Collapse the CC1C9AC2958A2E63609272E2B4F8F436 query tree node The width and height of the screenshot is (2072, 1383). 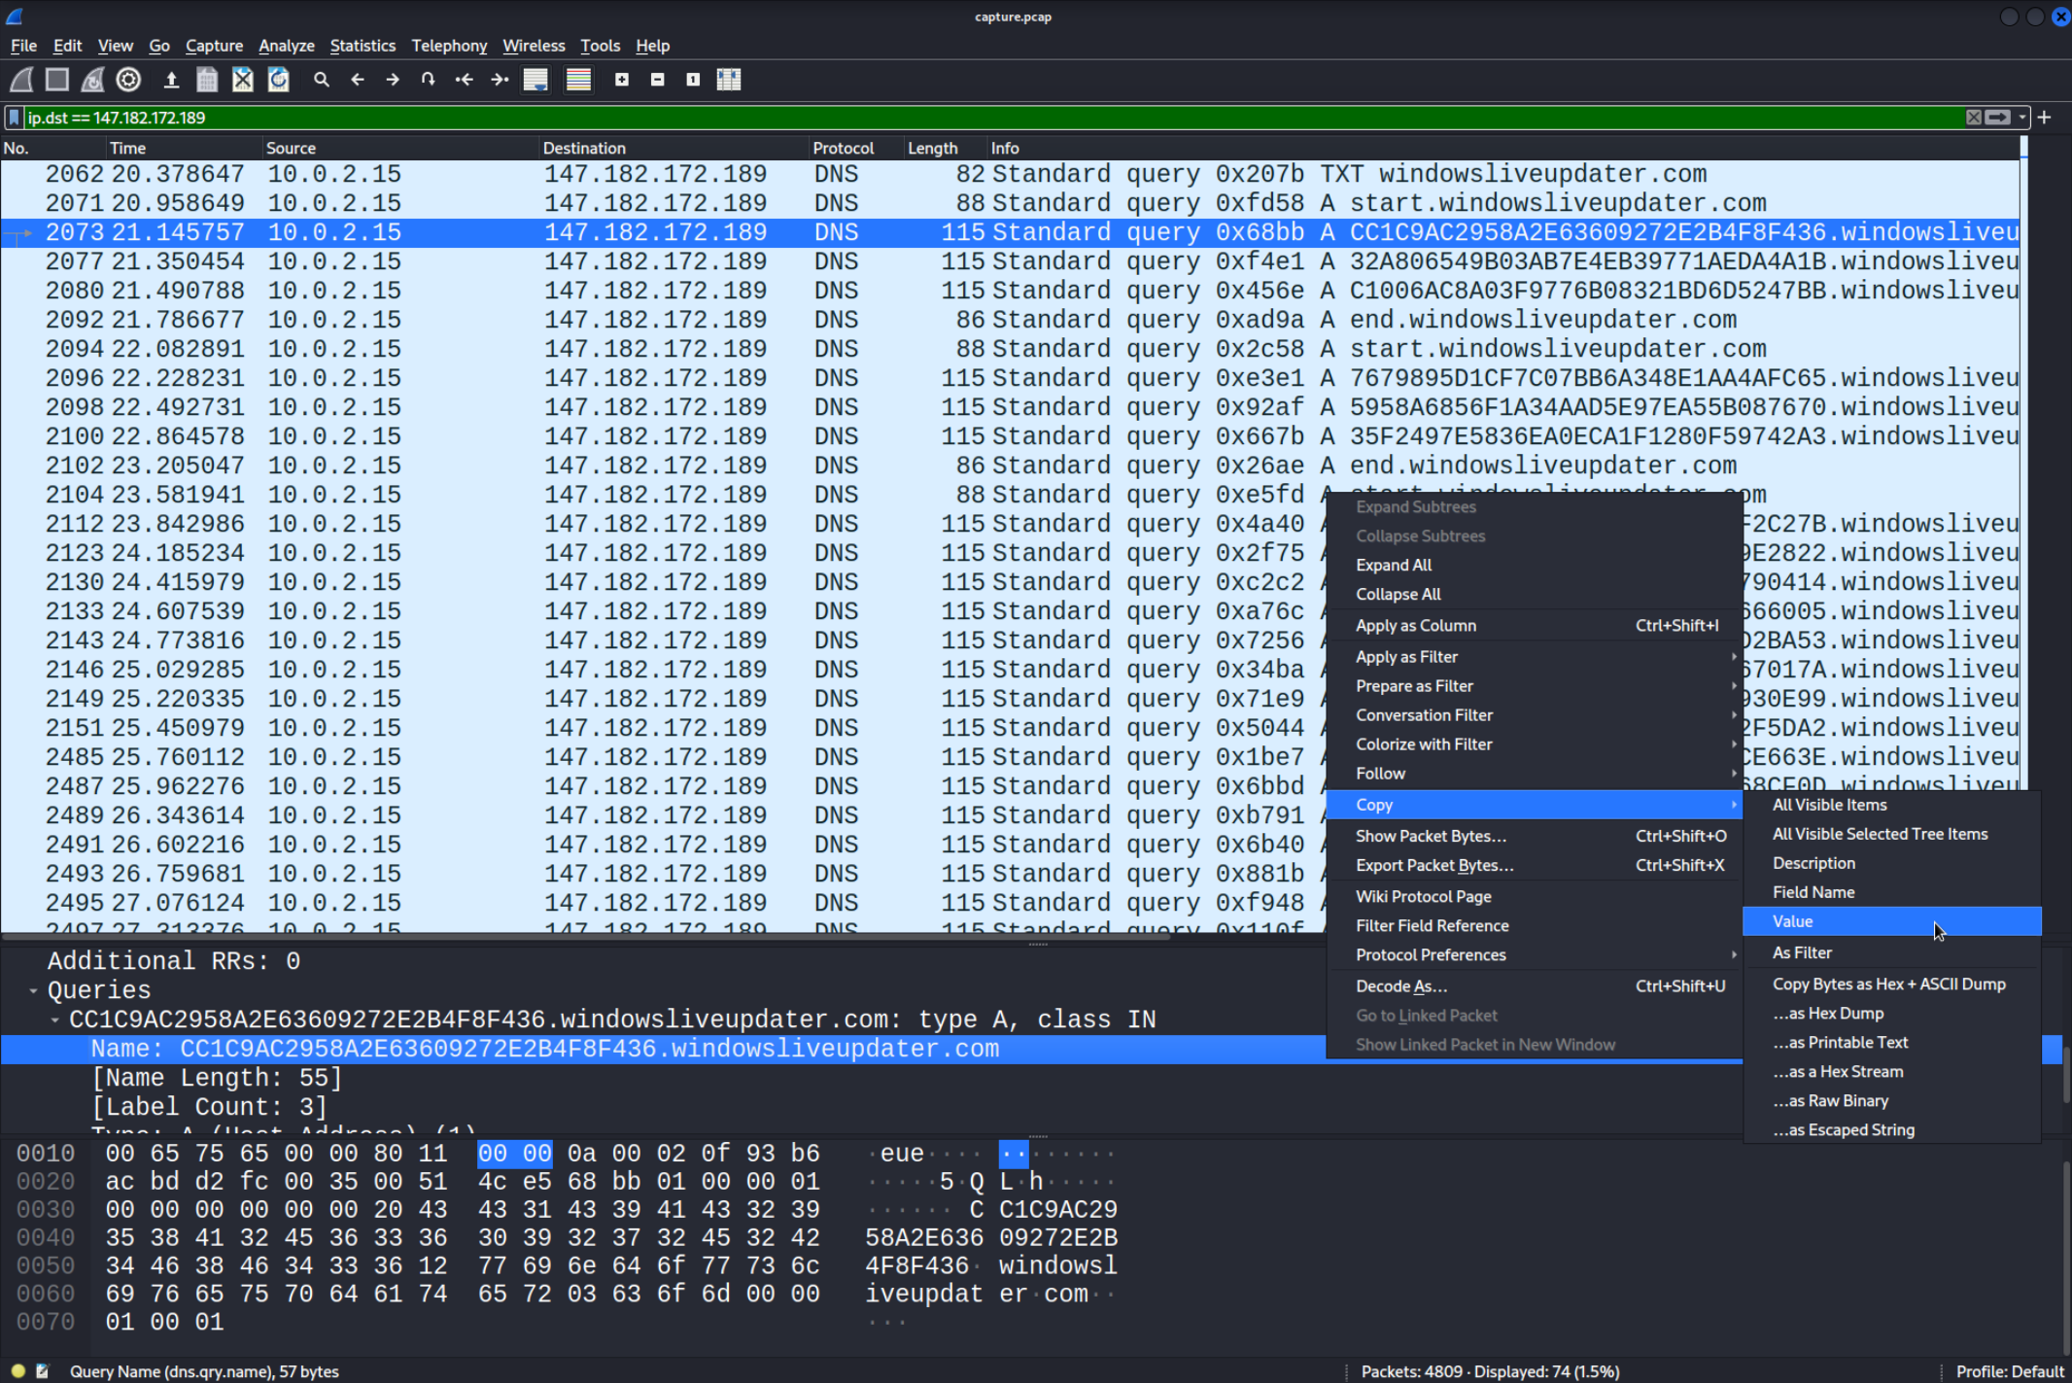tap(54, 1020)
